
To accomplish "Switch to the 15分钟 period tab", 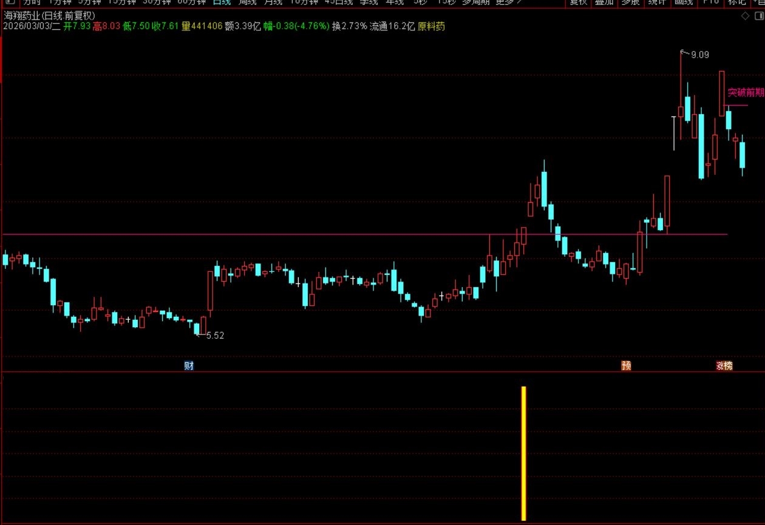I will point(121,2).
